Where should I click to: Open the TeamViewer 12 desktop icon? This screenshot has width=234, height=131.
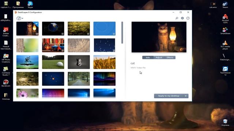click(225, 71)
